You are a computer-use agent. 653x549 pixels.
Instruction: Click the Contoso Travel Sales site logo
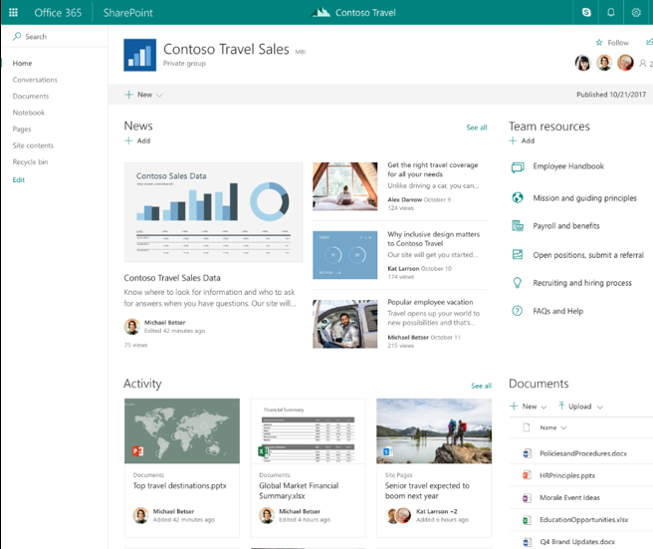(139, 55)
